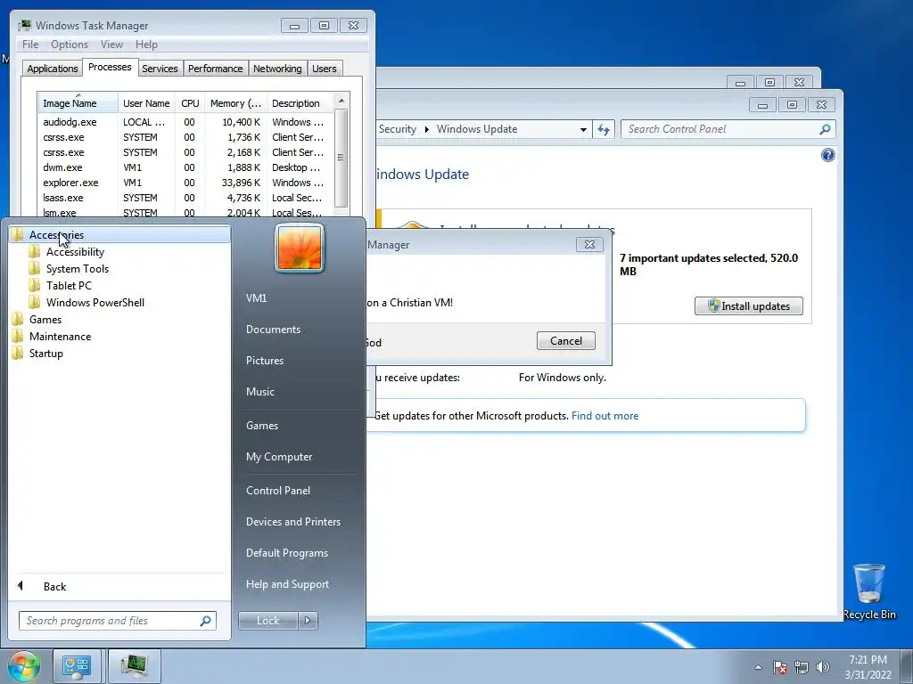Select lsass.exe process row
This screenshot has height=684, width=913.
pyautogui.click(x=185, y=198)
